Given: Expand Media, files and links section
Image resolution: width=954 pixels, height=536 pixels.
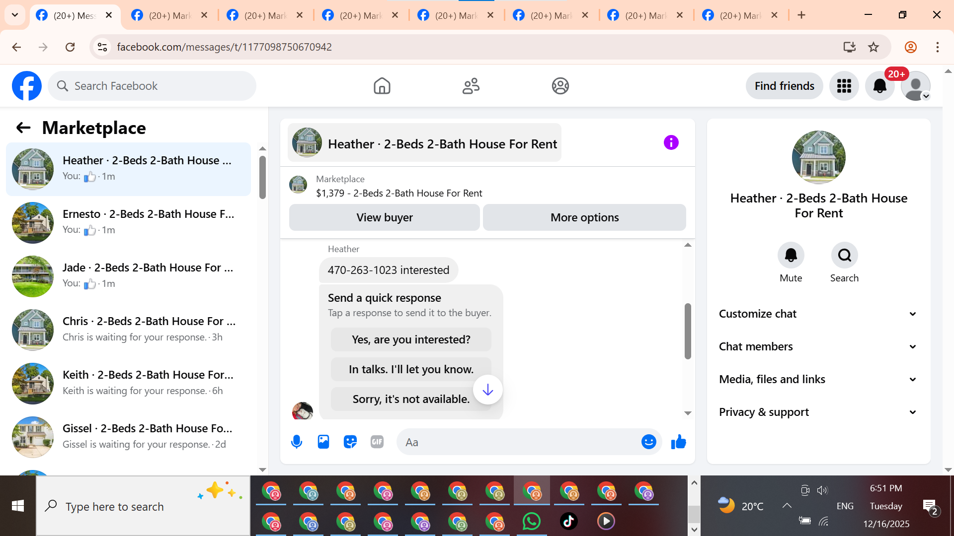Looking at the screenshot, I should [x=818, y=379].
